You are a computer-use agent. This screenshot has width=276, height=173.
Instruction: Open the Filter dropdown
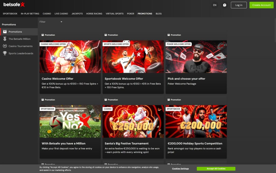point(51,22)
